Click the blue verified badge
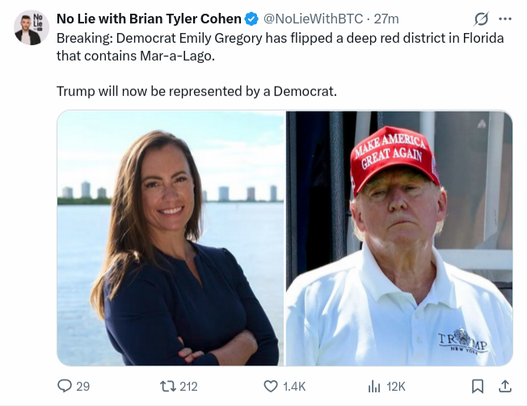Viewport: 527px width, 406px height. pos(251,19)
